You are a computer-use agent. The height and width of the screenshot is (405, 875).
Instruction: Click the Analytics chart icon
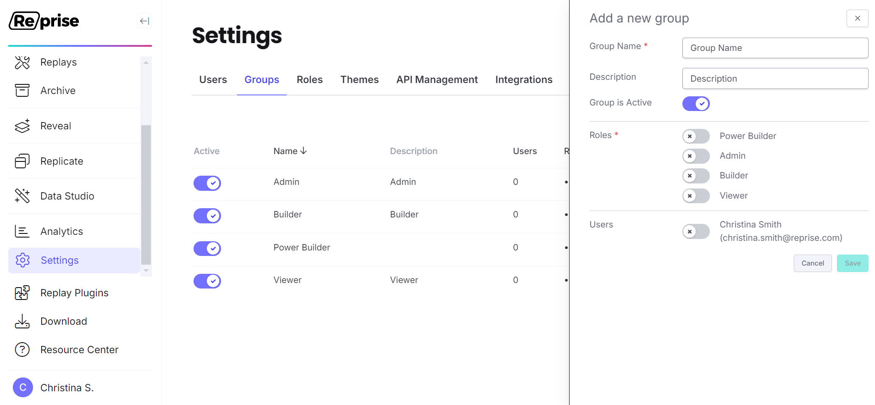click(22, 231)
